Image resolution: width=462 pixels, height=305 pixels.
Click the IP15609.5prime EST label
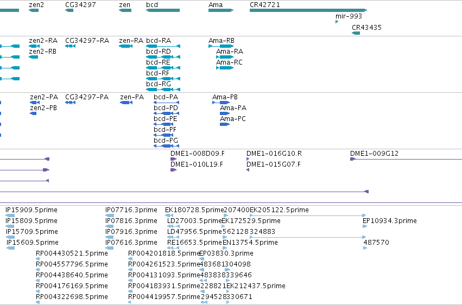coord(33,243)
